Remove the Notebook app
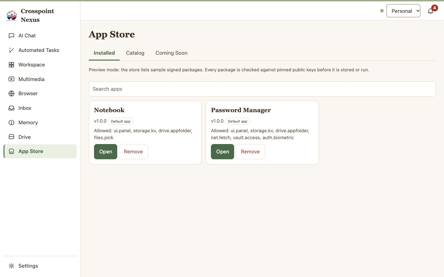444x277 pixels. point(133,152)
